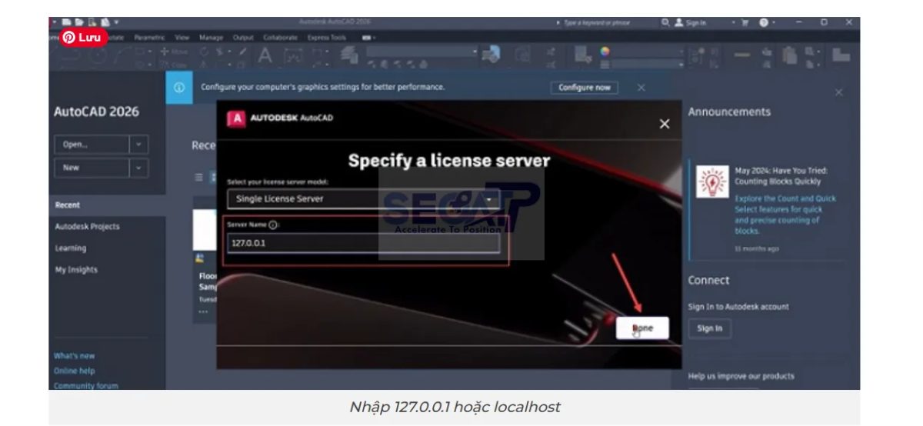The height and width of the screenshot is (426, 923).
Task: Click the New button
Action: click(92, 168)
